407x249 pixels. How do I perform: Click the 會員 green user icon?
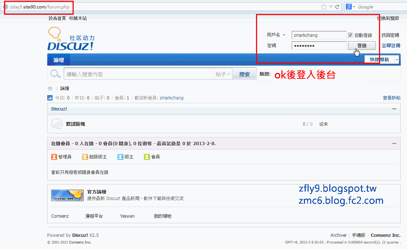coord(147,157)
